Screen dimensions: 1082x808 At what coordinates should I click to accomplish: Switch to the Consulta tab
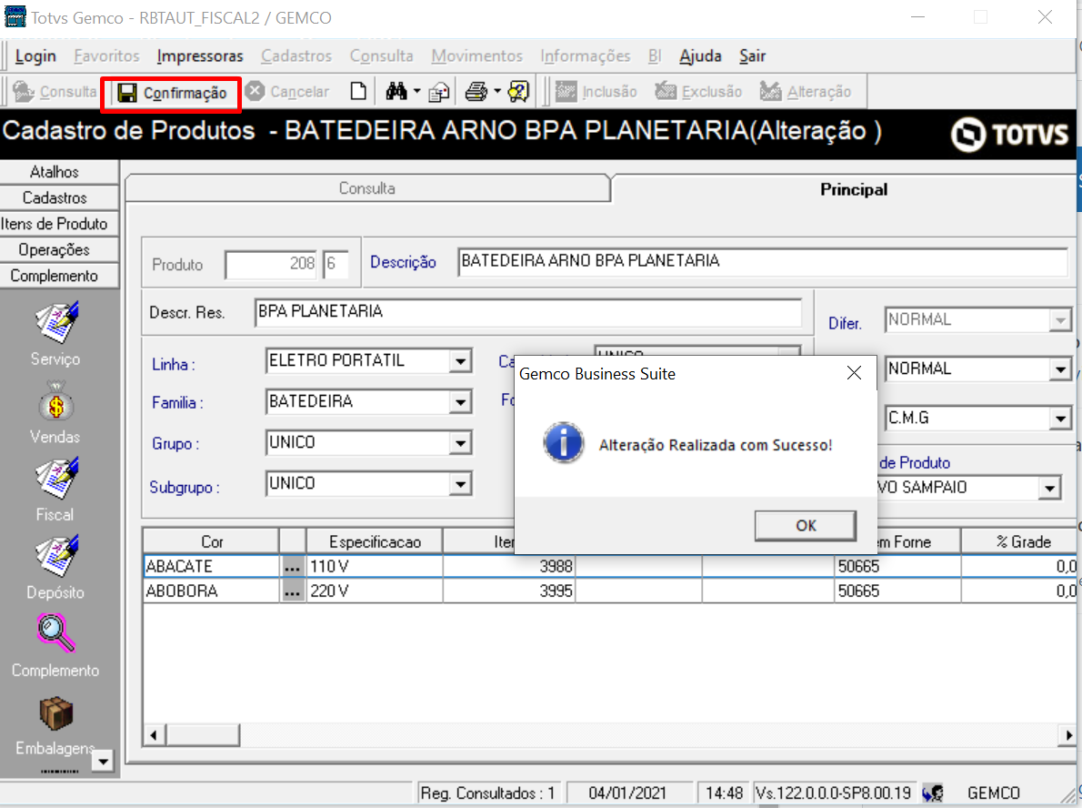[x=367, y=188]
